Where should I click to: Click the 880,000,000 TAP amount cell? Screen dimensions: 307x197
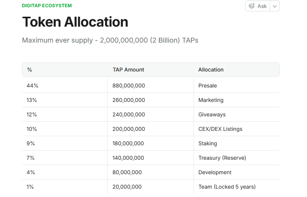tap(129, 86)
